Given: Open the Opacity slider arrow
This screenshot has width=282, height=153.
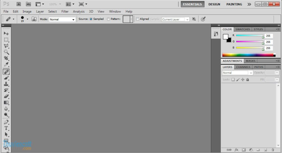Looking at the screenshot, I should point(277,73).
